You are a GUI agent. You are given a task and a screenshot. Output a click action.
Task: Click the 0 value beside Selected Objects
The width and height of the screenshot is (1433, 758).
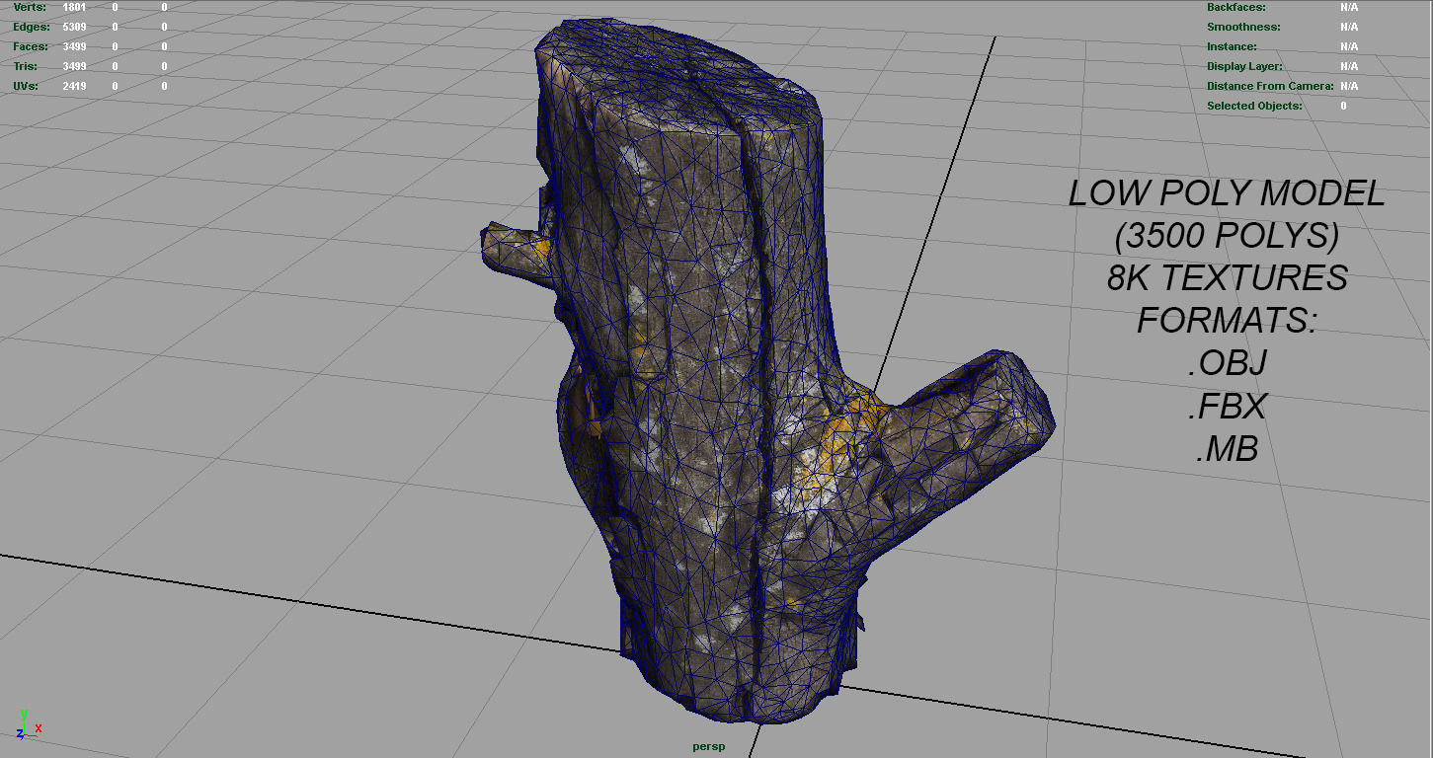(1343, 106)
